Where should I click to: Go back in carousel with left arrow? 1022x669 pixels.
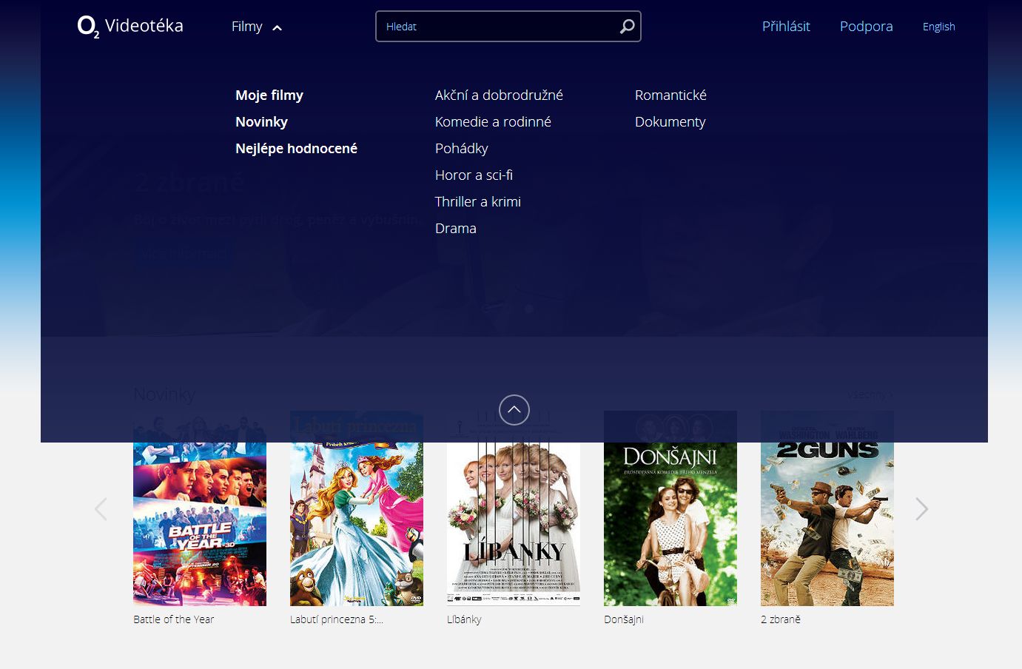(x=101, y=508)
